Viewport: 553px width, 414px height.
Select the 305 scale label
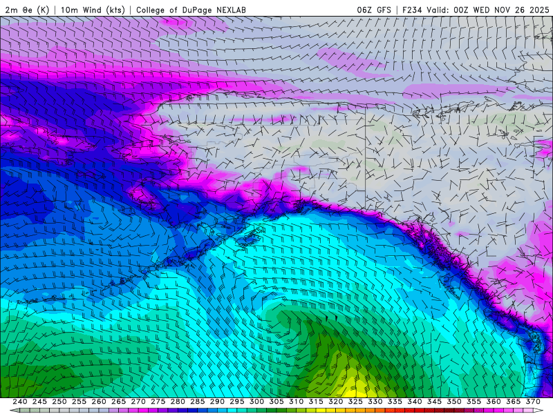[x=276, y=402]
